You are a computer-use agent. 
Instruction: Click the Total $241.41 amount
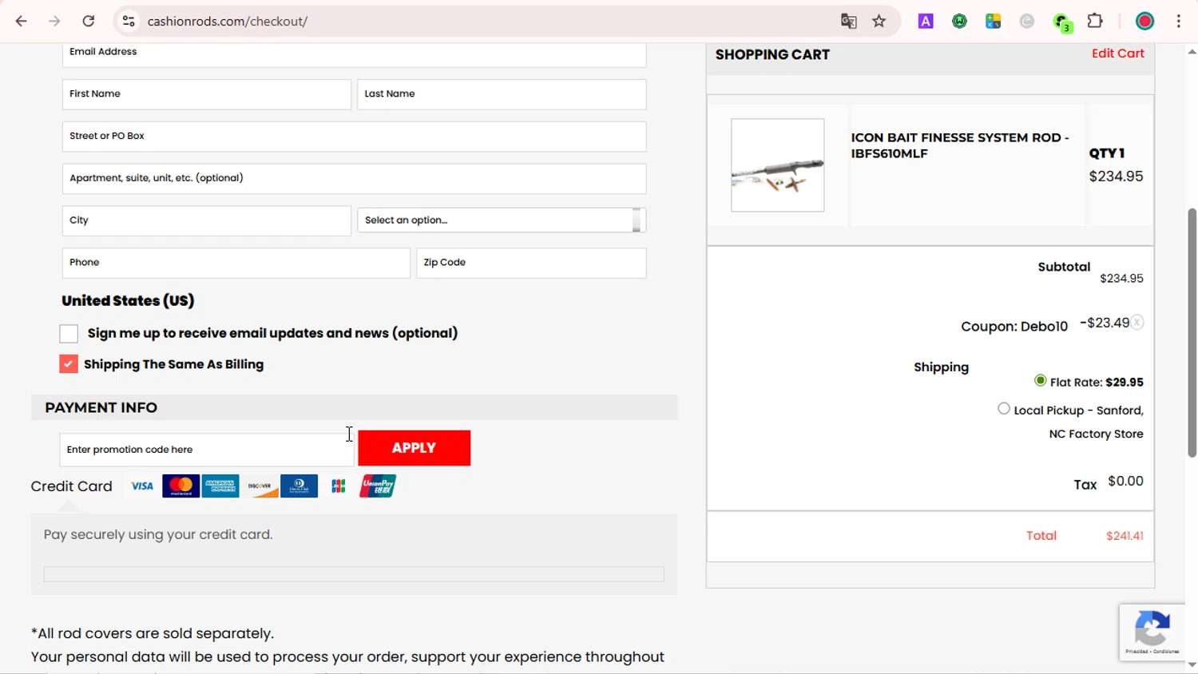point(1125,536)
